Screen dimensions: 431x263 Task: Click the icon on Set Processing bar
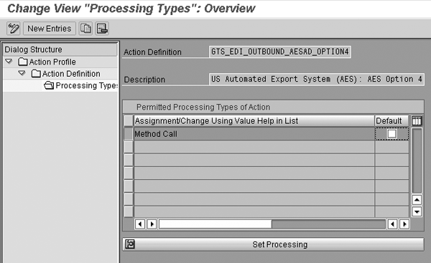(x=130, y=244)
